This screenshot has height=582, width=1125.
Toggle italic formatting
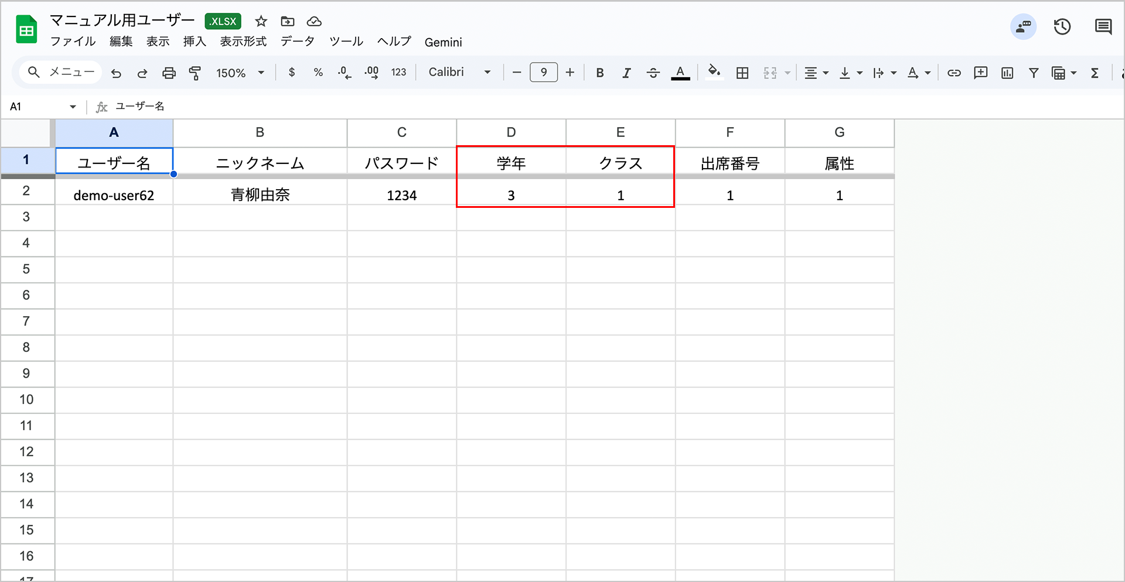pos(626,73)
